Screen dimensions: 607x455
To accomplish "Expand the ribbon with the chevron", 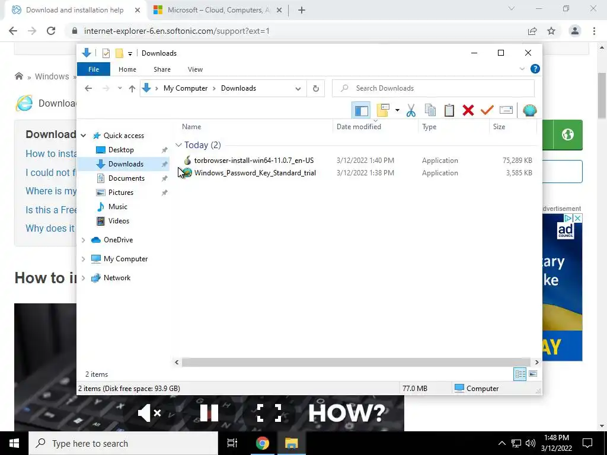I will (x=522, y=69).
